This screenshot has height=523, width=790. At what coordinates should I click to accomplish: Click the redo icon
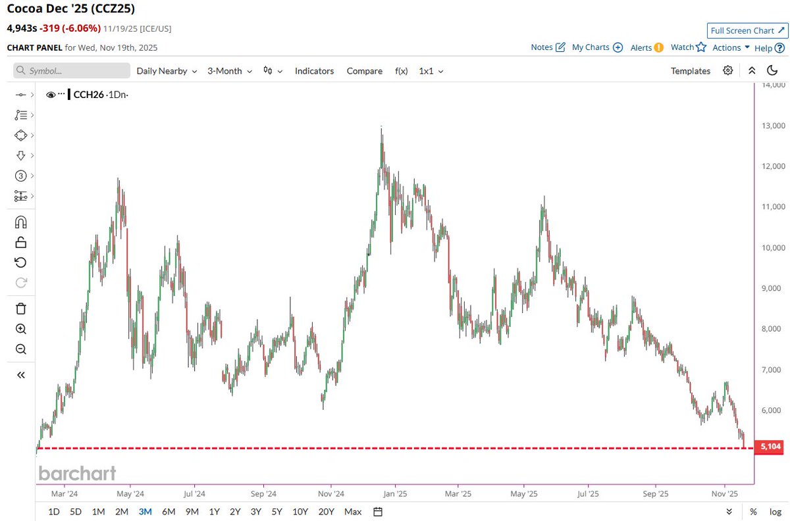pyautogui.click(x=20, y=283)
